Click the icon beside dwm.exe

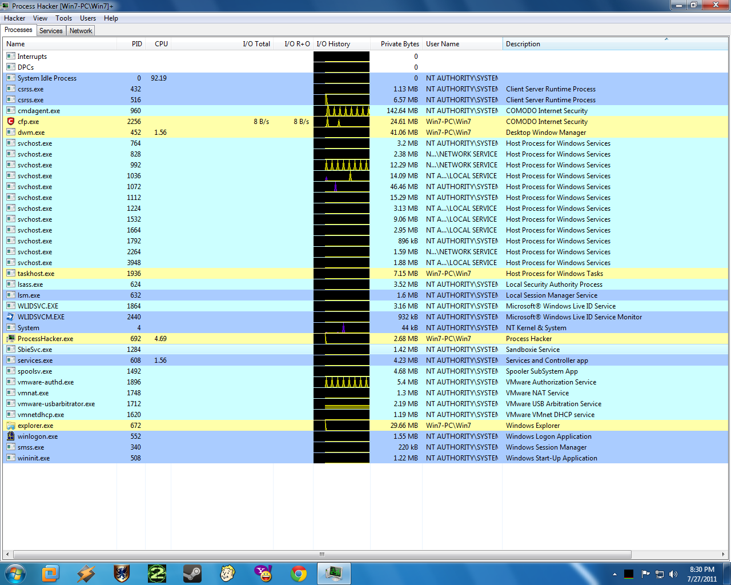coord(10,133)
